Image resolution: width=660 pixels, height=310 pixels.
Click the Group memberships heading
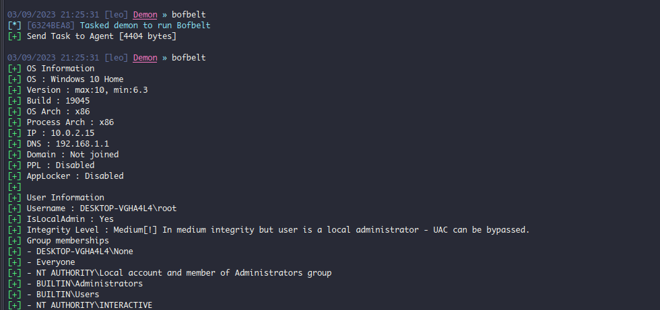(x=67, y=241)
